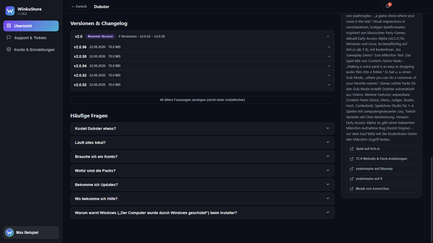
Task: Click the 'Versionen & Changelog' heading
Action: coord(99,23)
